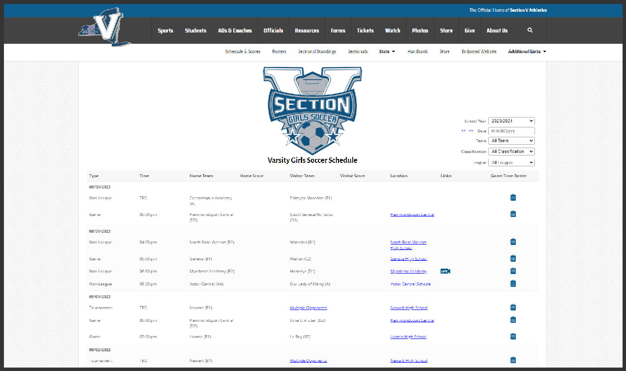Open the Photos menu
The height and width of the screenshot is (371, 626).
click(420, 31)
